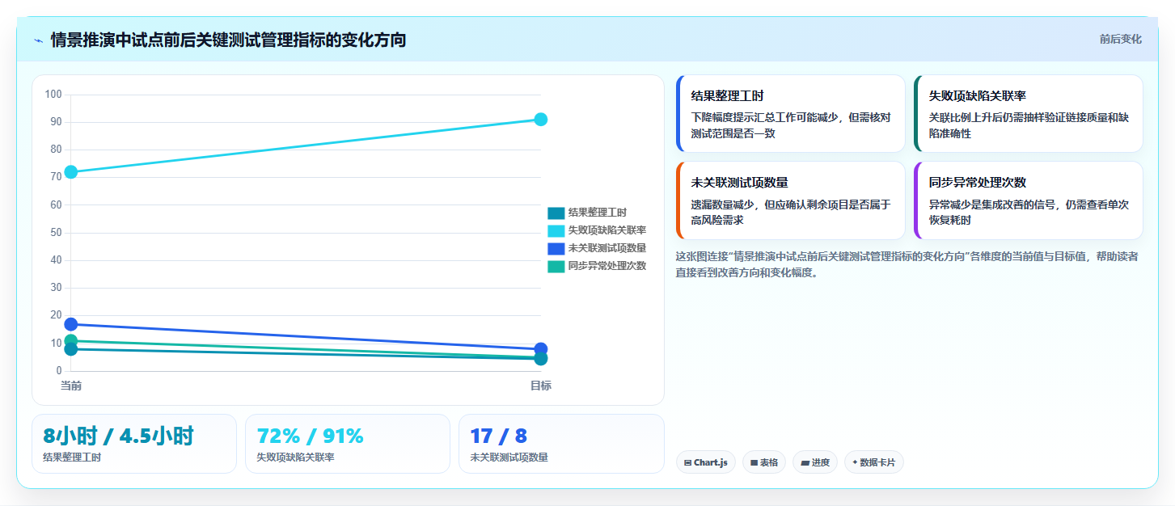Click the 前后变化 label in header
Image resolution: width=1175 pixels, height=506 pixels.
coord(1120,39)
